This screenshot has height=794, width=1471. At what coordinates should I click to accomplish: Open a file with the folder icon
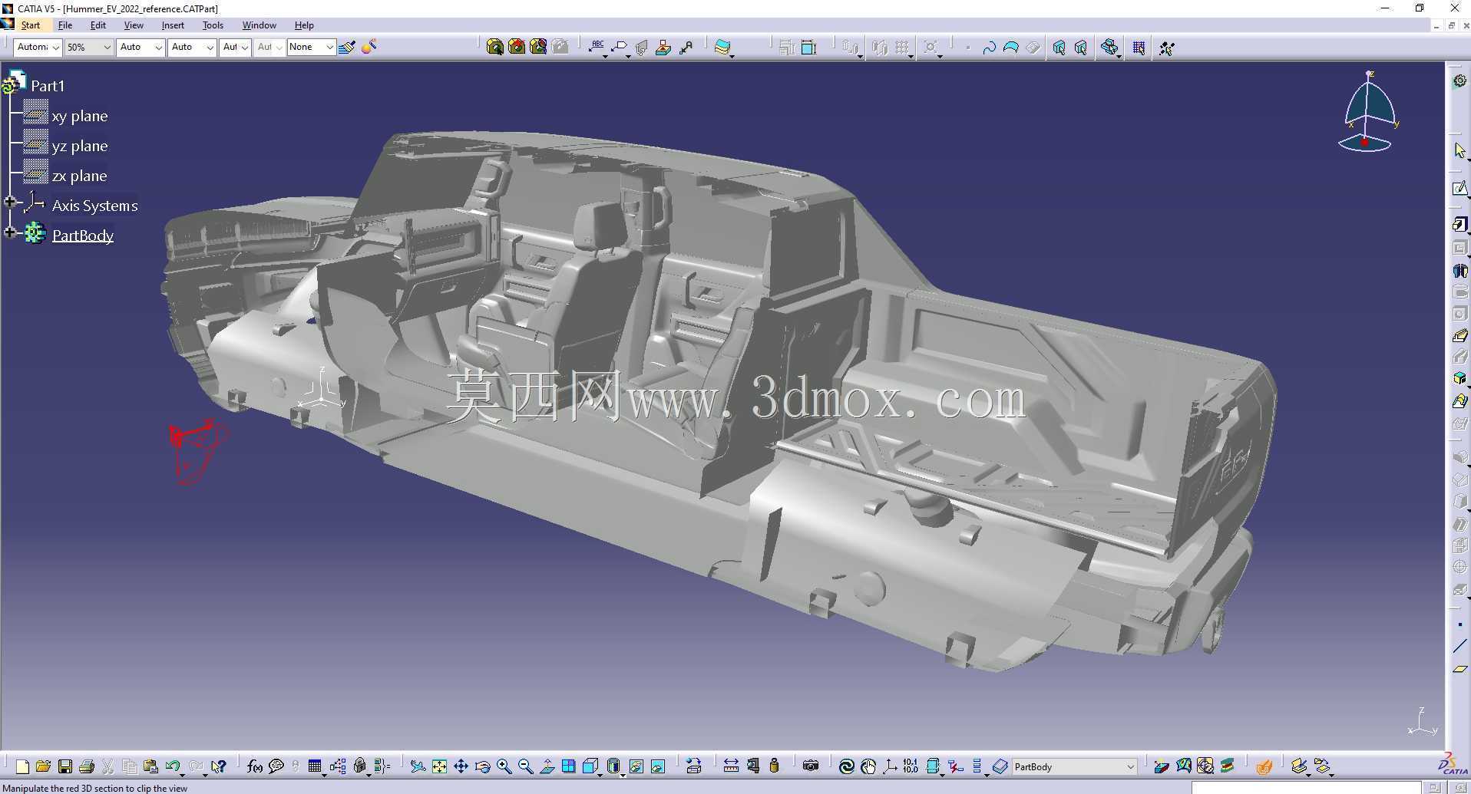tap(43, 766)
